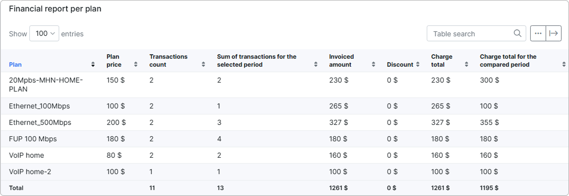Click the 80 $ plan price cell
The height and width of the screenshot is (196, 569).
click(x=114, y=155)
